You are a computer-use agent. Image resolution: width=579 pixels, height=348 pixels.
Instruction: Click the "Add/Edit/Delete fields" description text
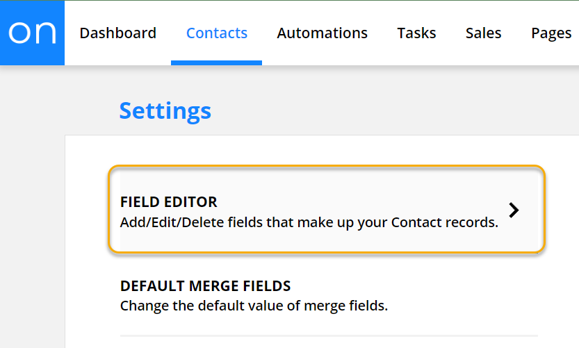point(309,223)
